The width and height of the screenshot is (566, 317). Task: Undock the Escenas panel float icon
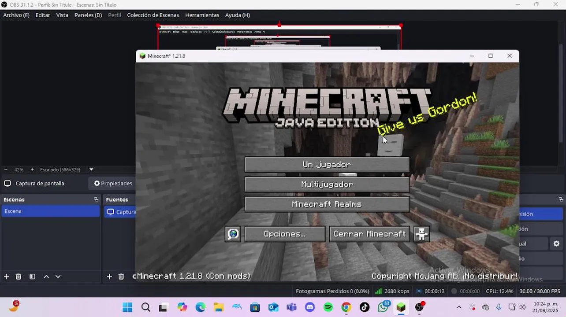tap(96, 199)
